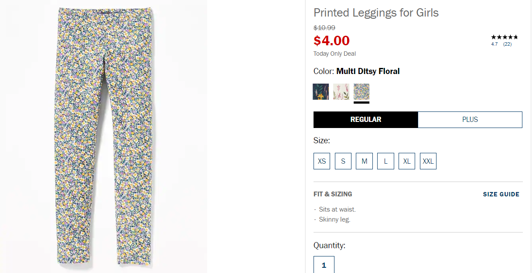Click the Printed Leggings for Girls title
532x273 pixels.
click(376, 13)
